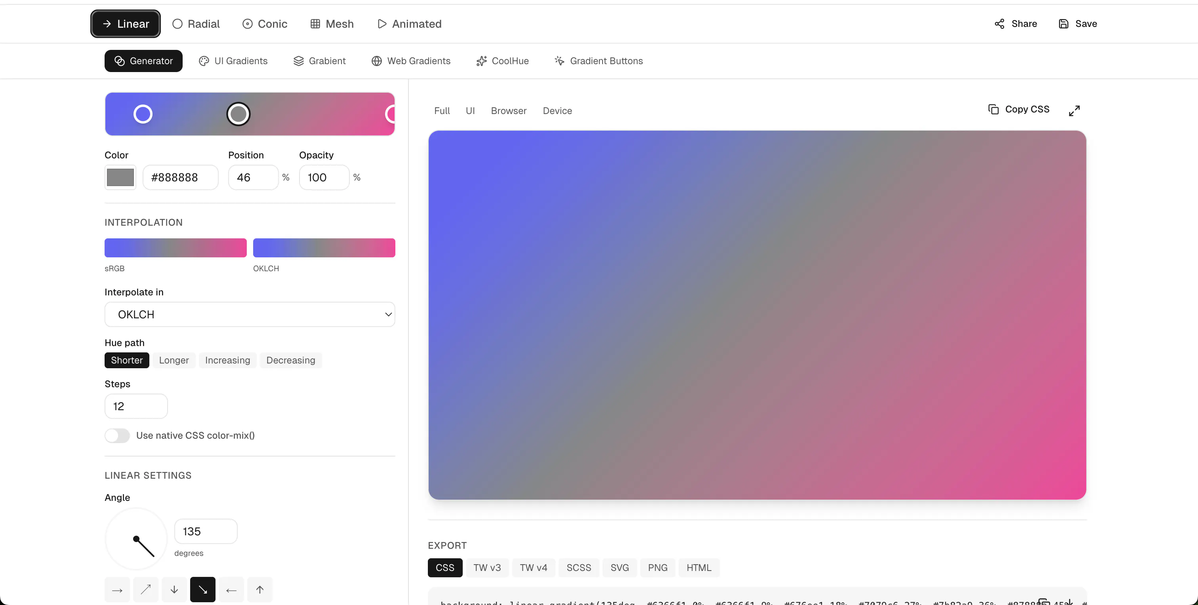
Task: Open the Gradient Buttons section
Action: tap(599, 61)
